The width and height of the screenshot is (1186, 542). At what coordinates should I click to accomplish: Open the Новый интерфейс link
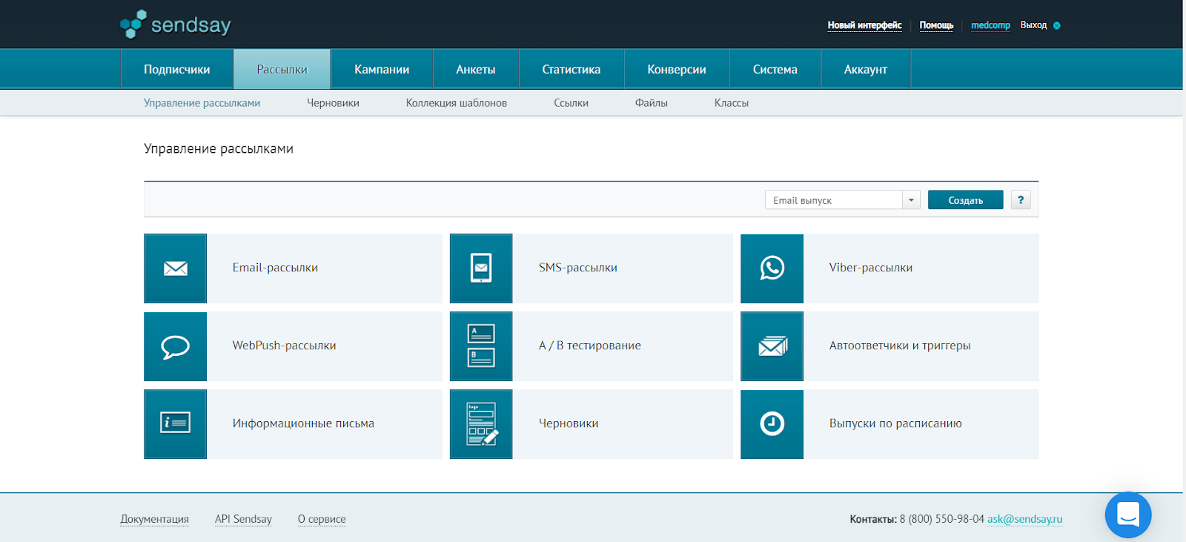tap(864, 25)
